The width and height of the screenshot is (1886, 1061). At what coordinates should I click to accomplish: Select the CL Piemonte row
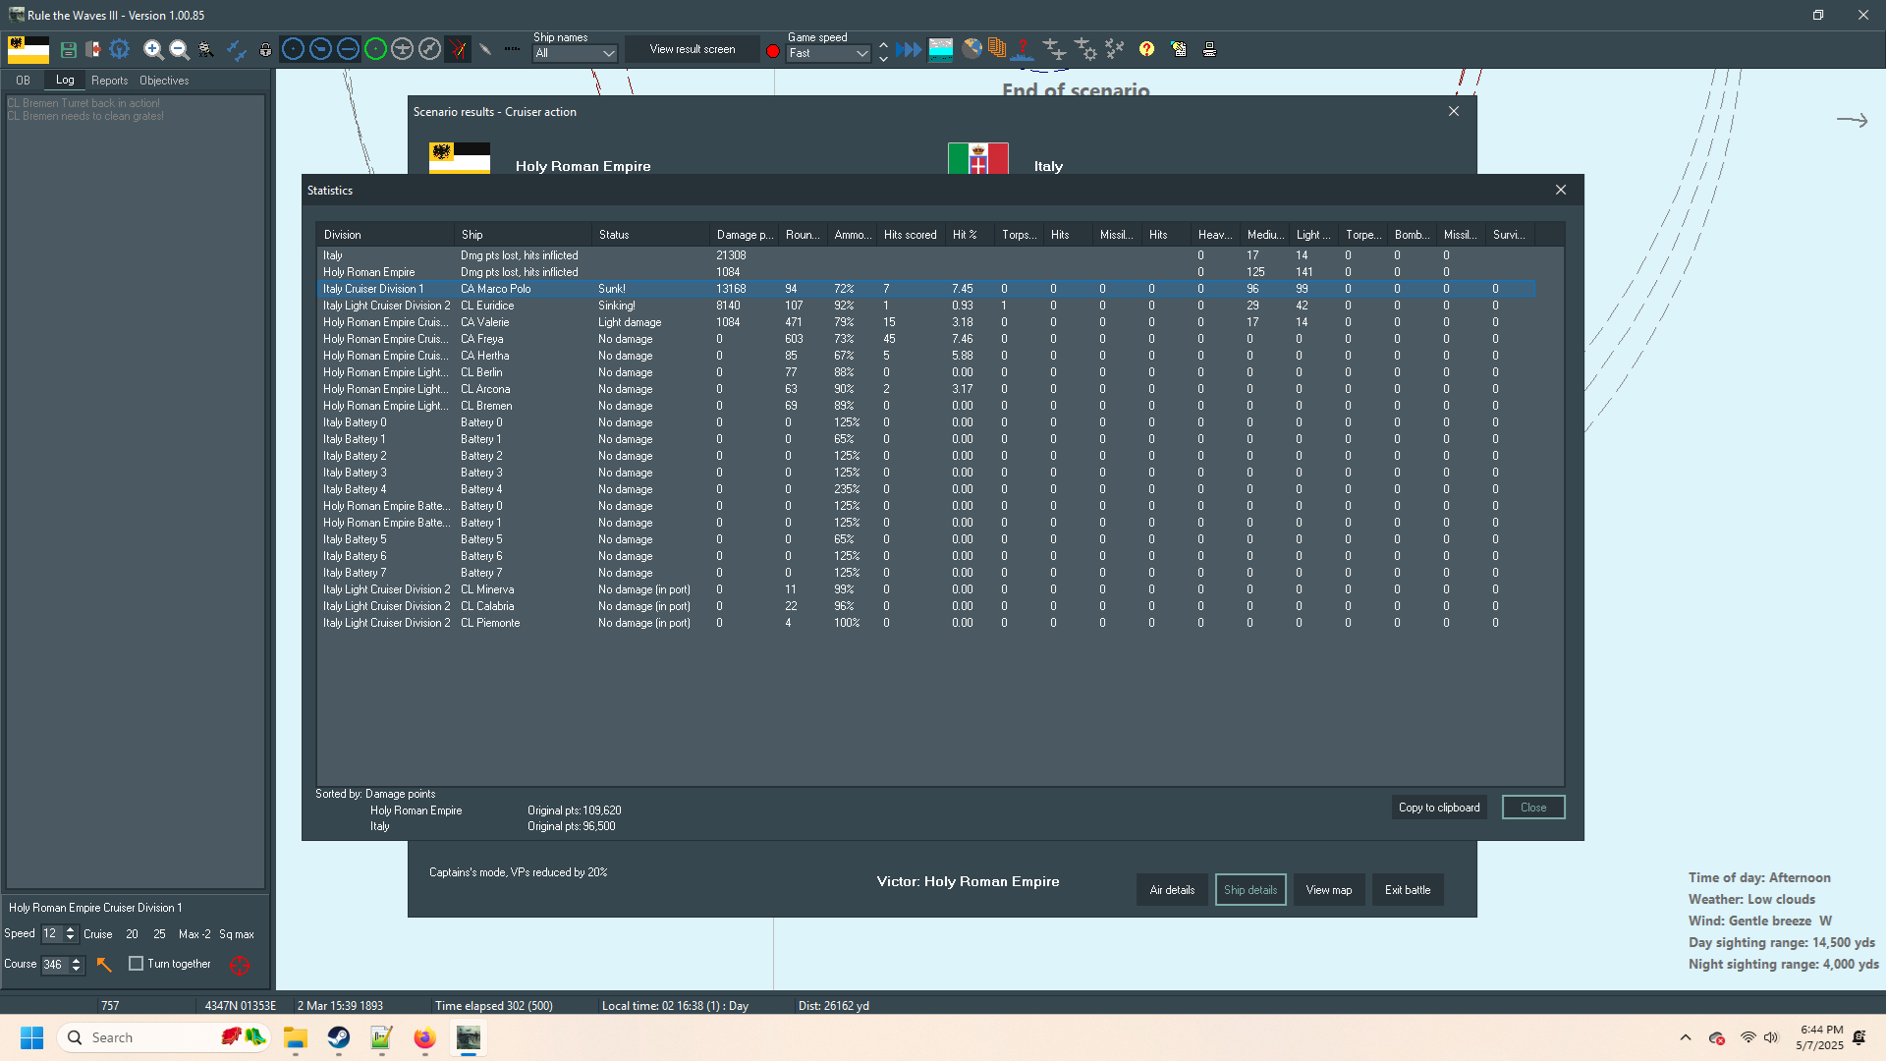(x=926, y=623)
